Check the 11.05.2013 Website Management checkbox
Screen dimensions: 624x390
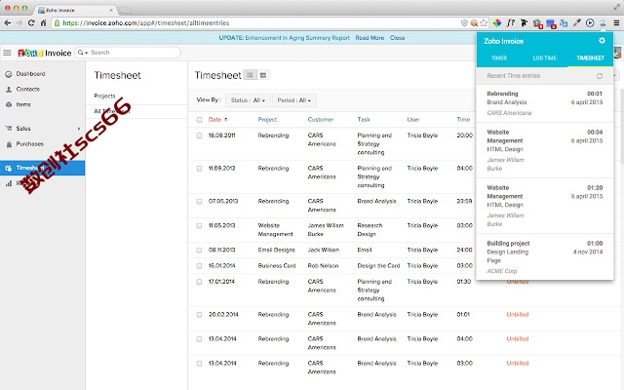(199, 226)
